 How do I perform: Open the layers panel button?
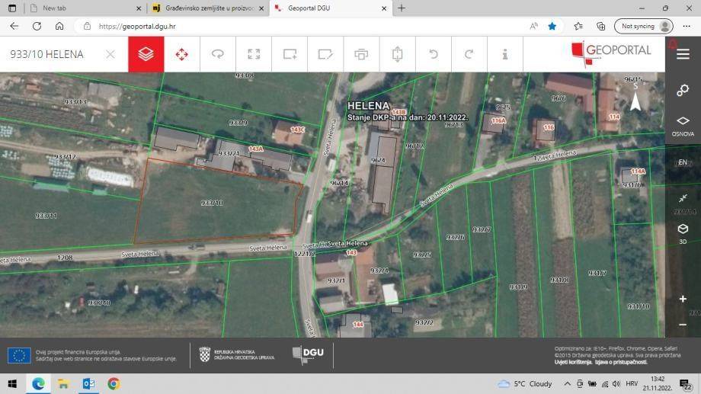tap(146, 54)
